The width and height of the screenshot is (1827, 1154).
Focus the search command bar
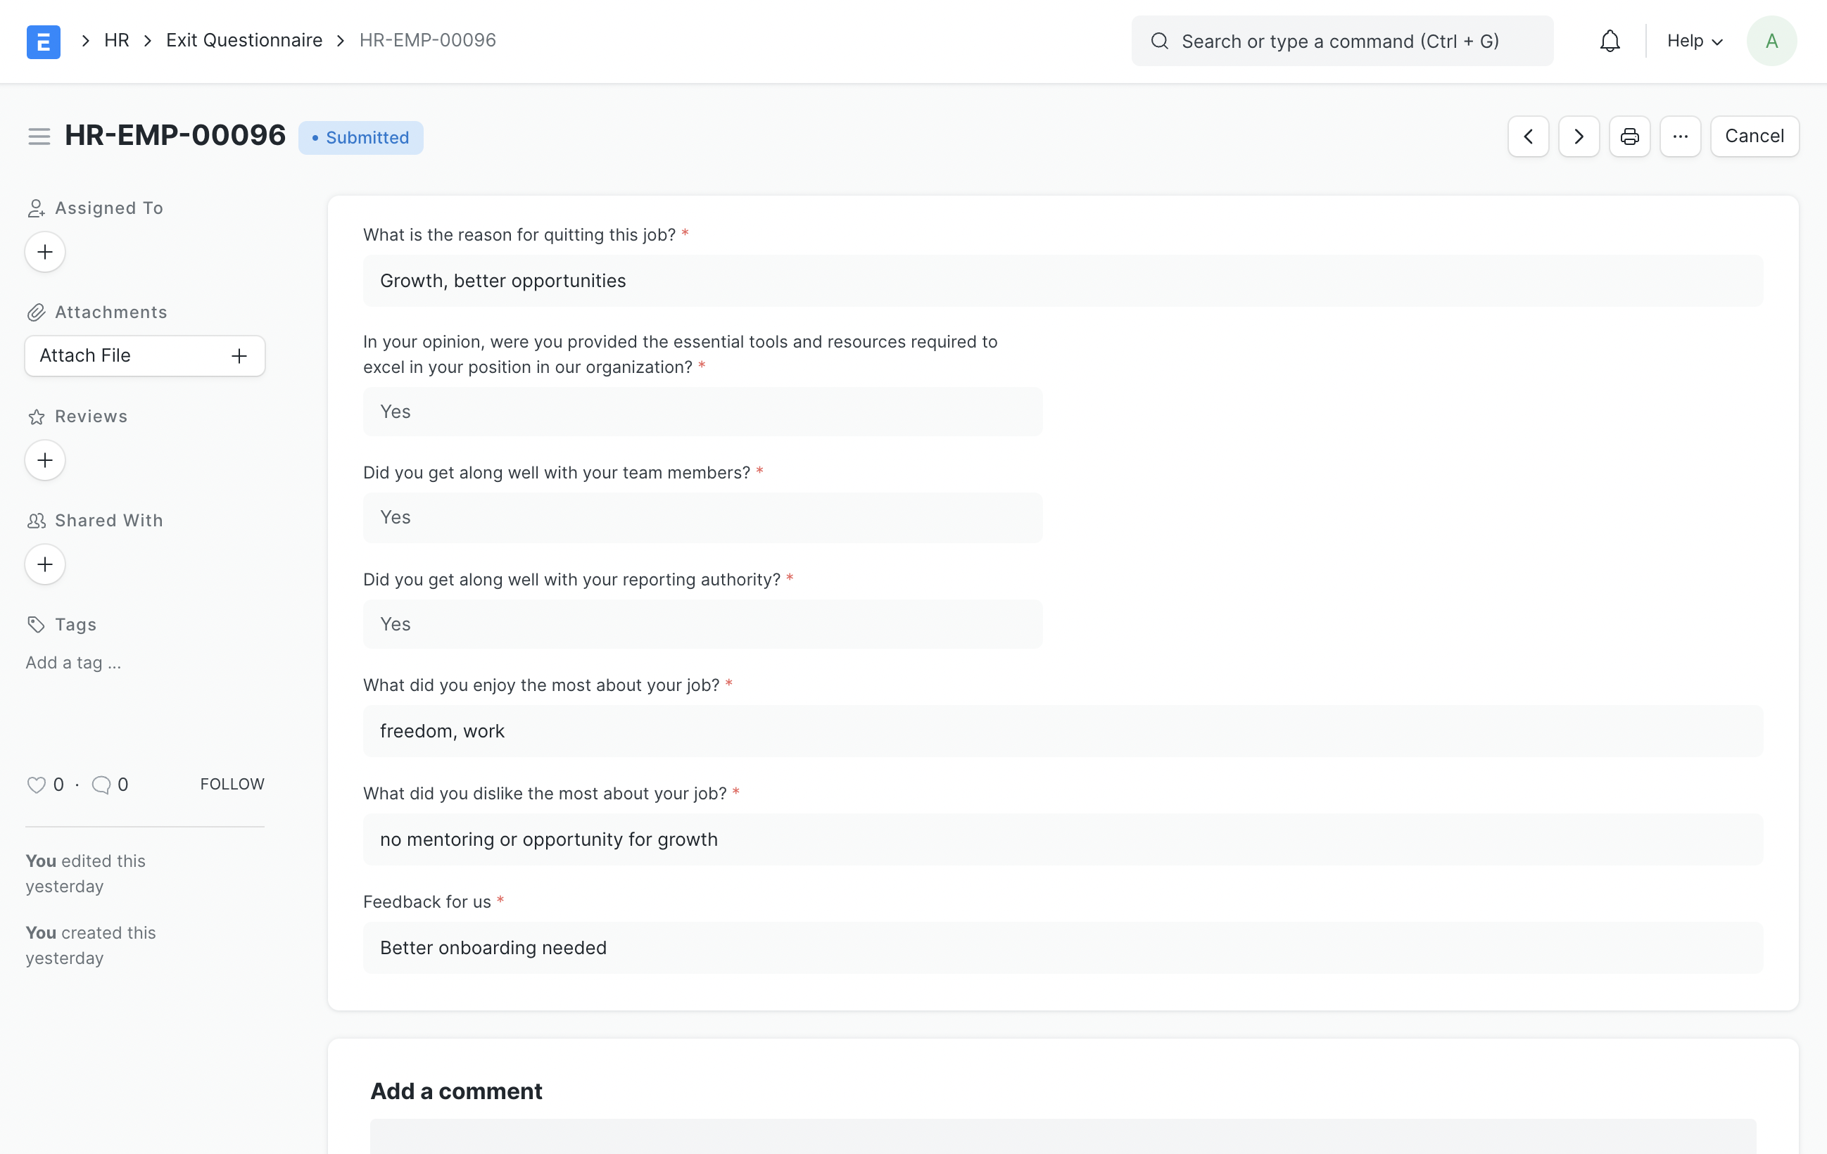(1341, 41)
